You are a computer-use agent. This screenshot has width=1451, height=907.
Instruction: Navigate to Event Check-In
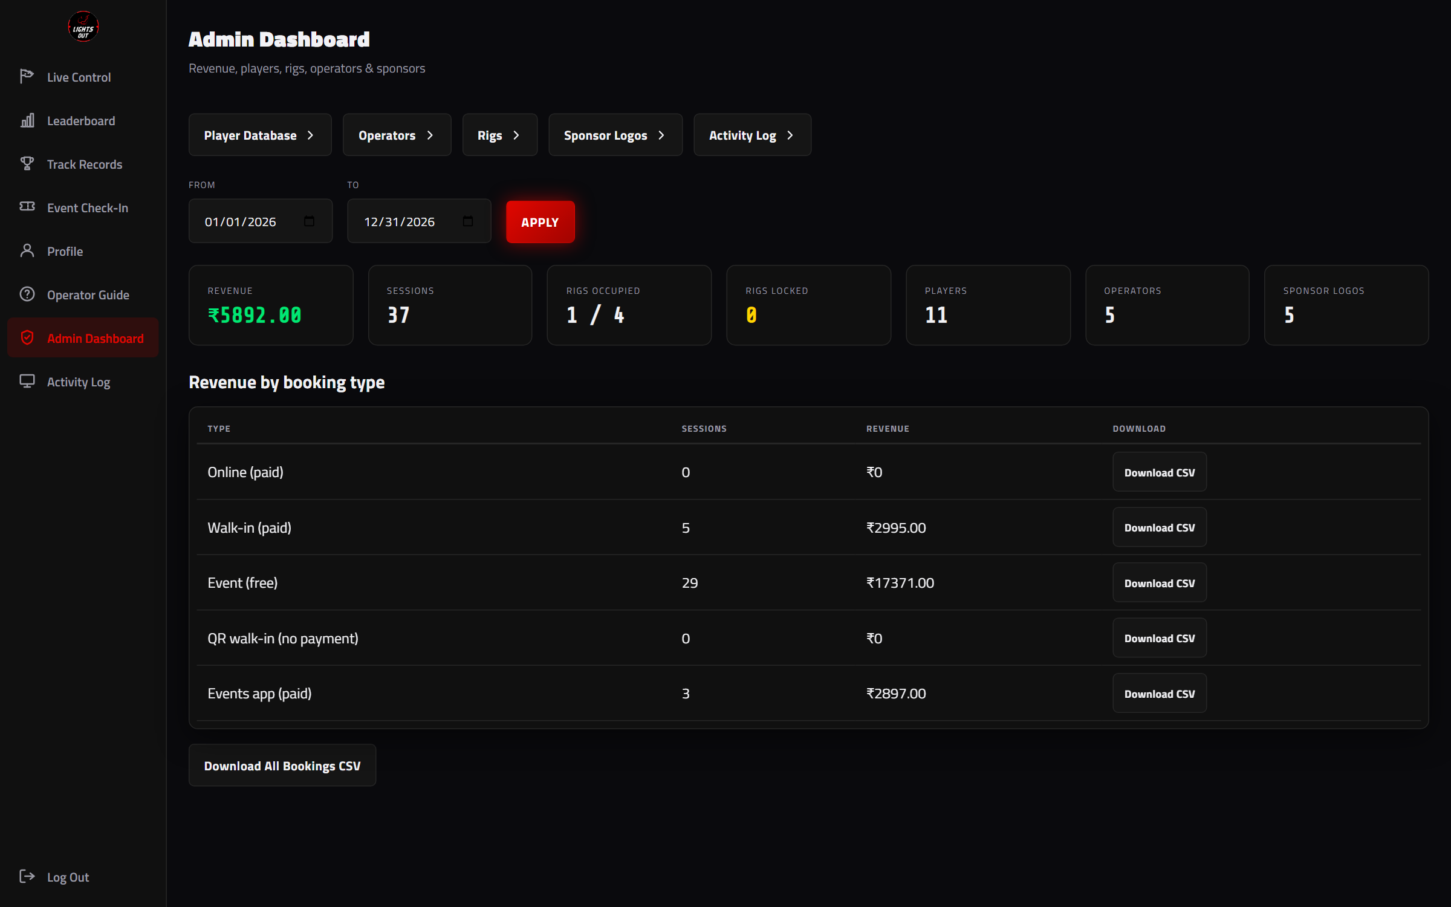[x=83, y=208]
